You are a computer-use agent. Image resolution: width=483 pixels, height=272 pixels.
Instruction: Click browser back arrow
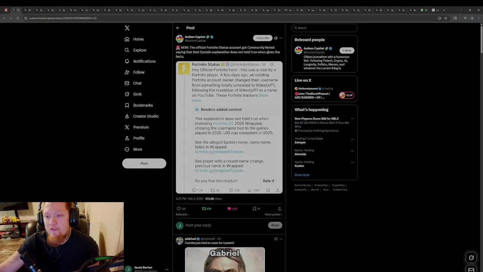(4, 18)
